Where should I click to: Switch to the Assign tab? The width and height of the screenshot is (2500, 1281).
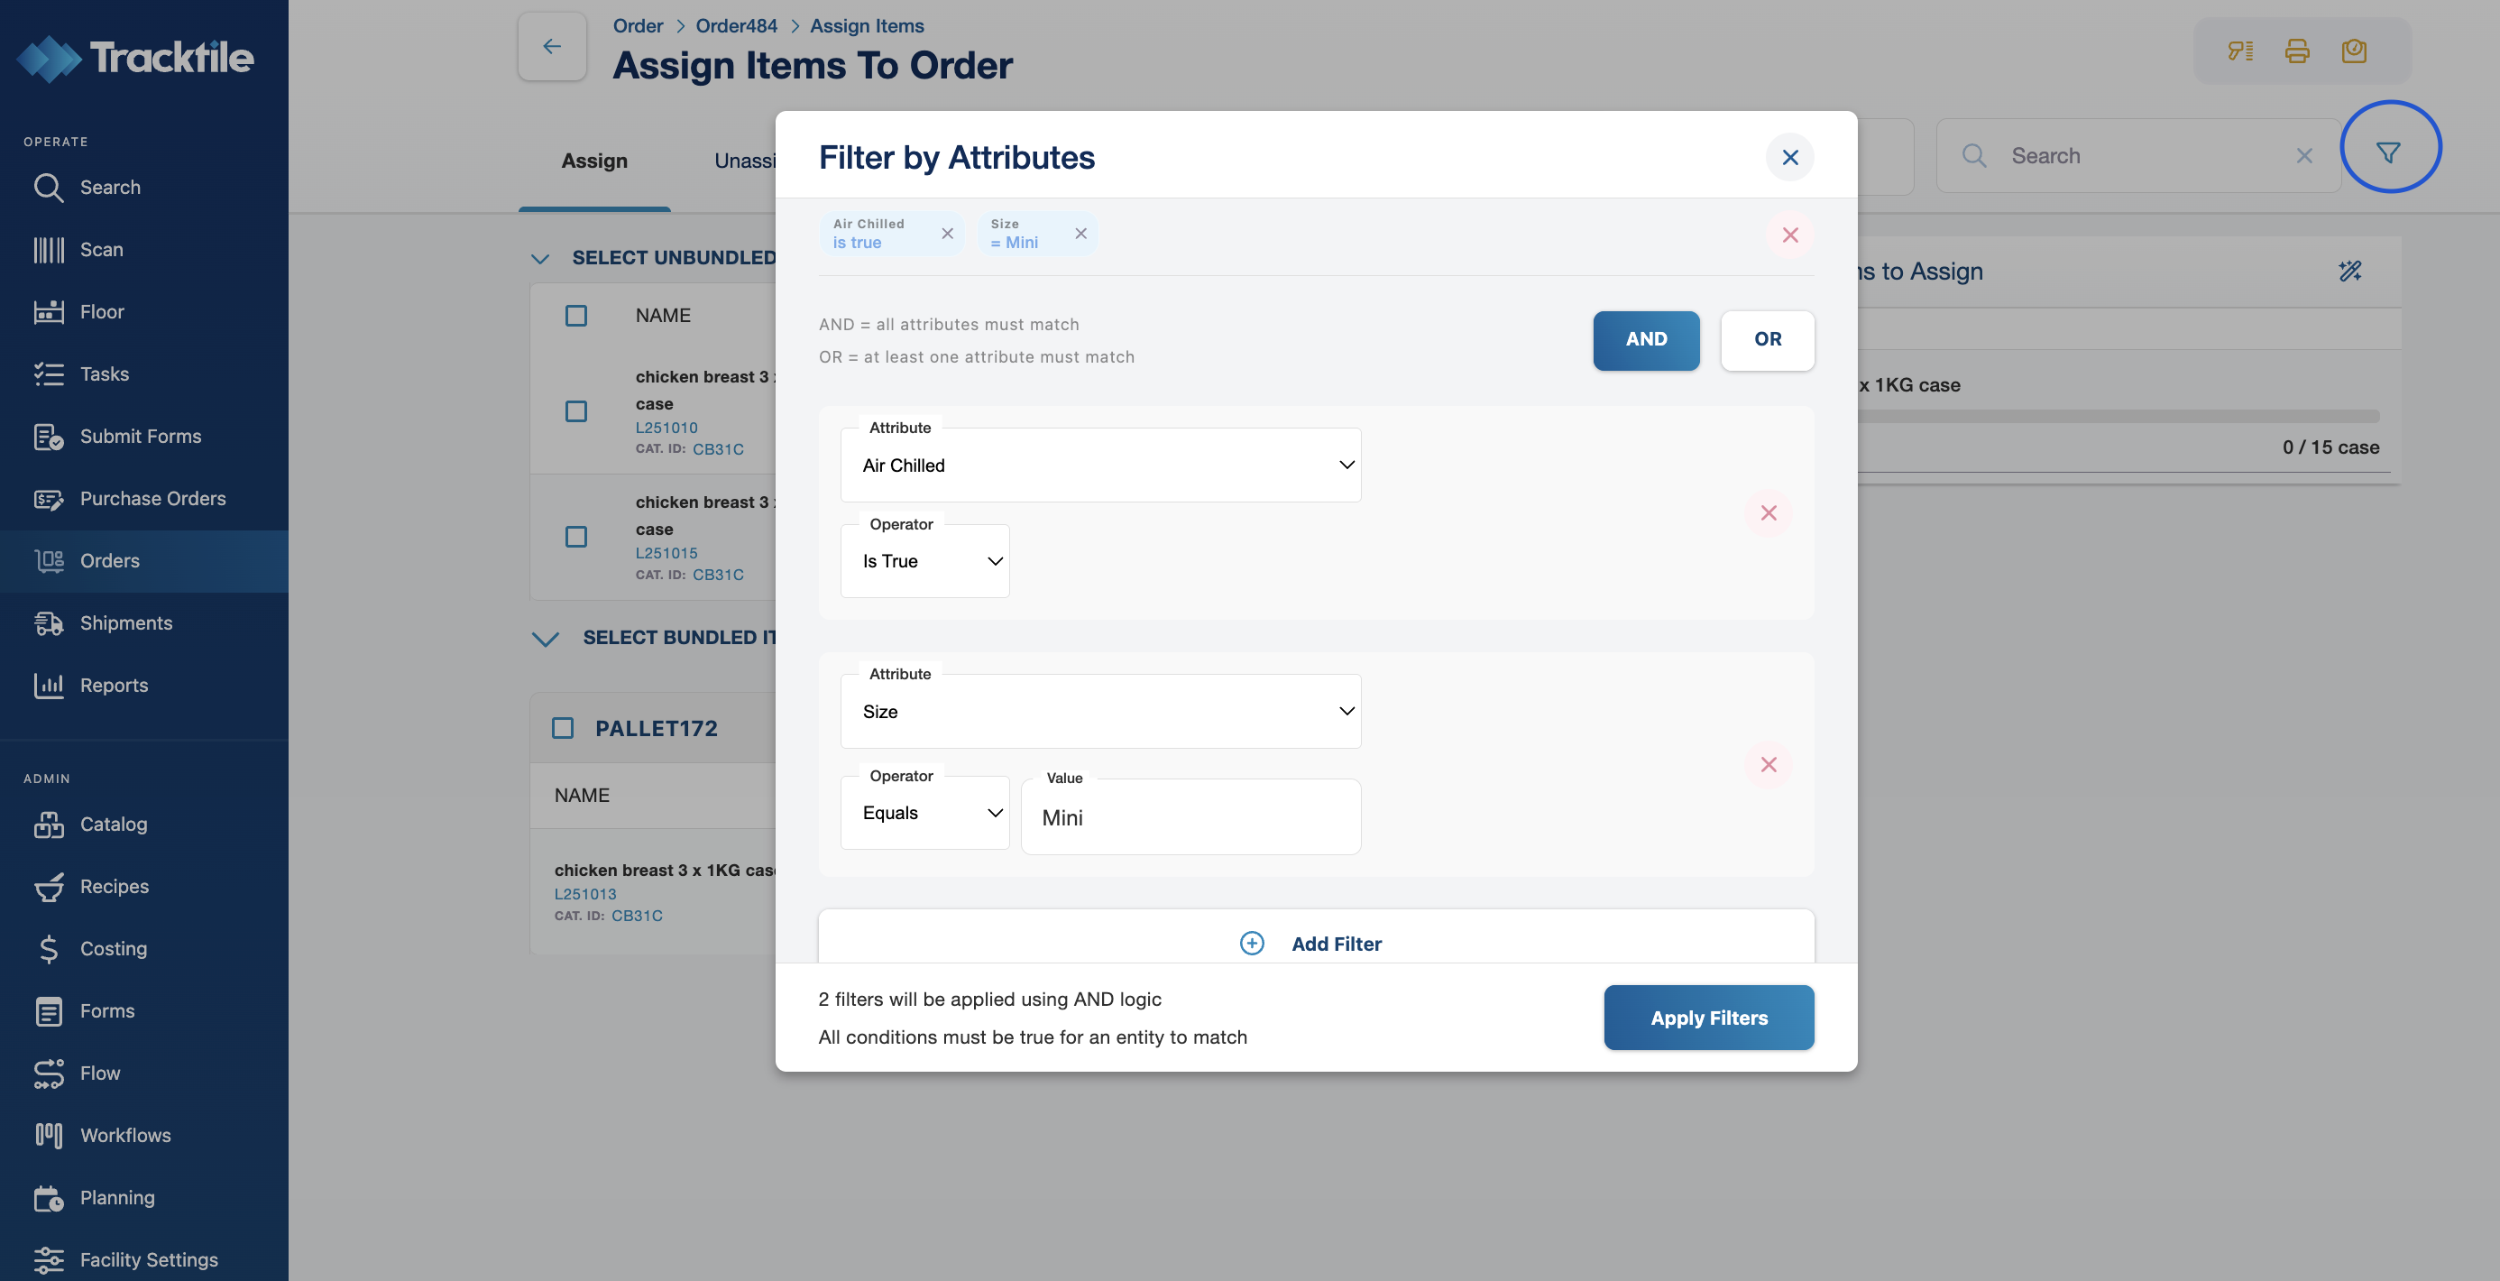pos(594,161)
